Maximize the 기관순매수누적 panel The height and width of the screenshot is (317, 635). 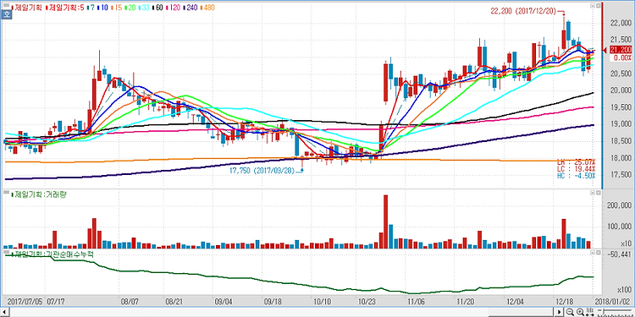coord(593,253)
